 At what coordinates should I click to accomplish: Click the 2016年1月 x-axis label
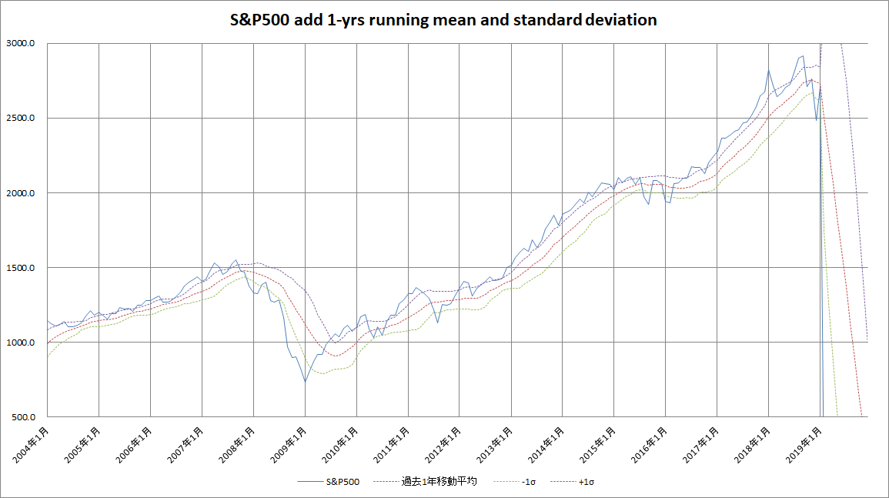pyautogui.click(x=649, y=446)
